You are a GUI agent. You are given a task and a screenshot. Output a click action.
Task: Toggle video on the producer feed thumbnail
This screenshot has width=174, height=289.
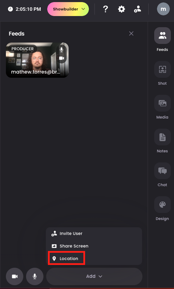[x=61, y=58]
